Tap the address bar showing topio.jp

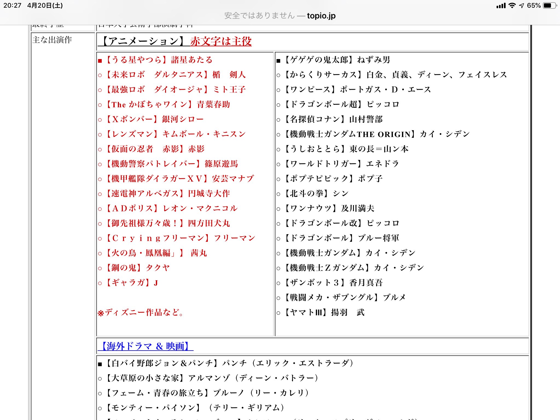click(x=280, y=16)
